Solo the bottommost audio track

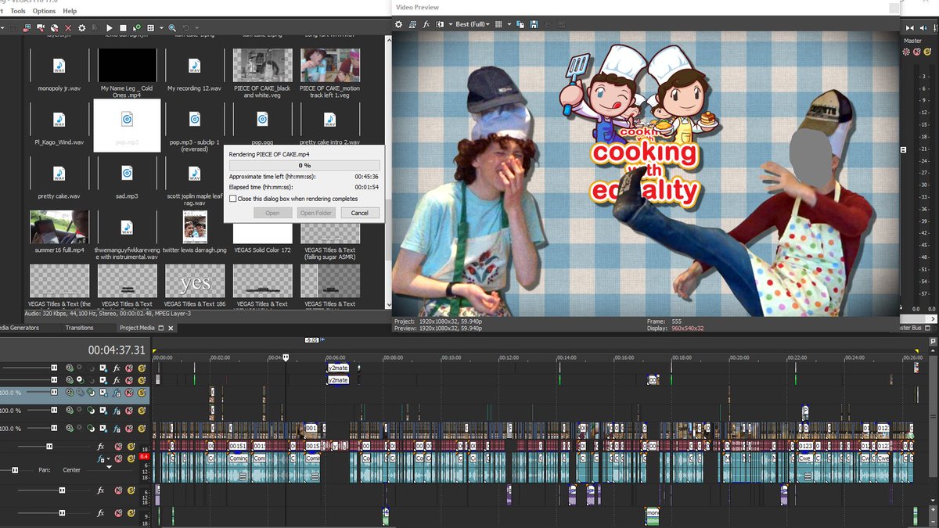click(x=131, y=512)
